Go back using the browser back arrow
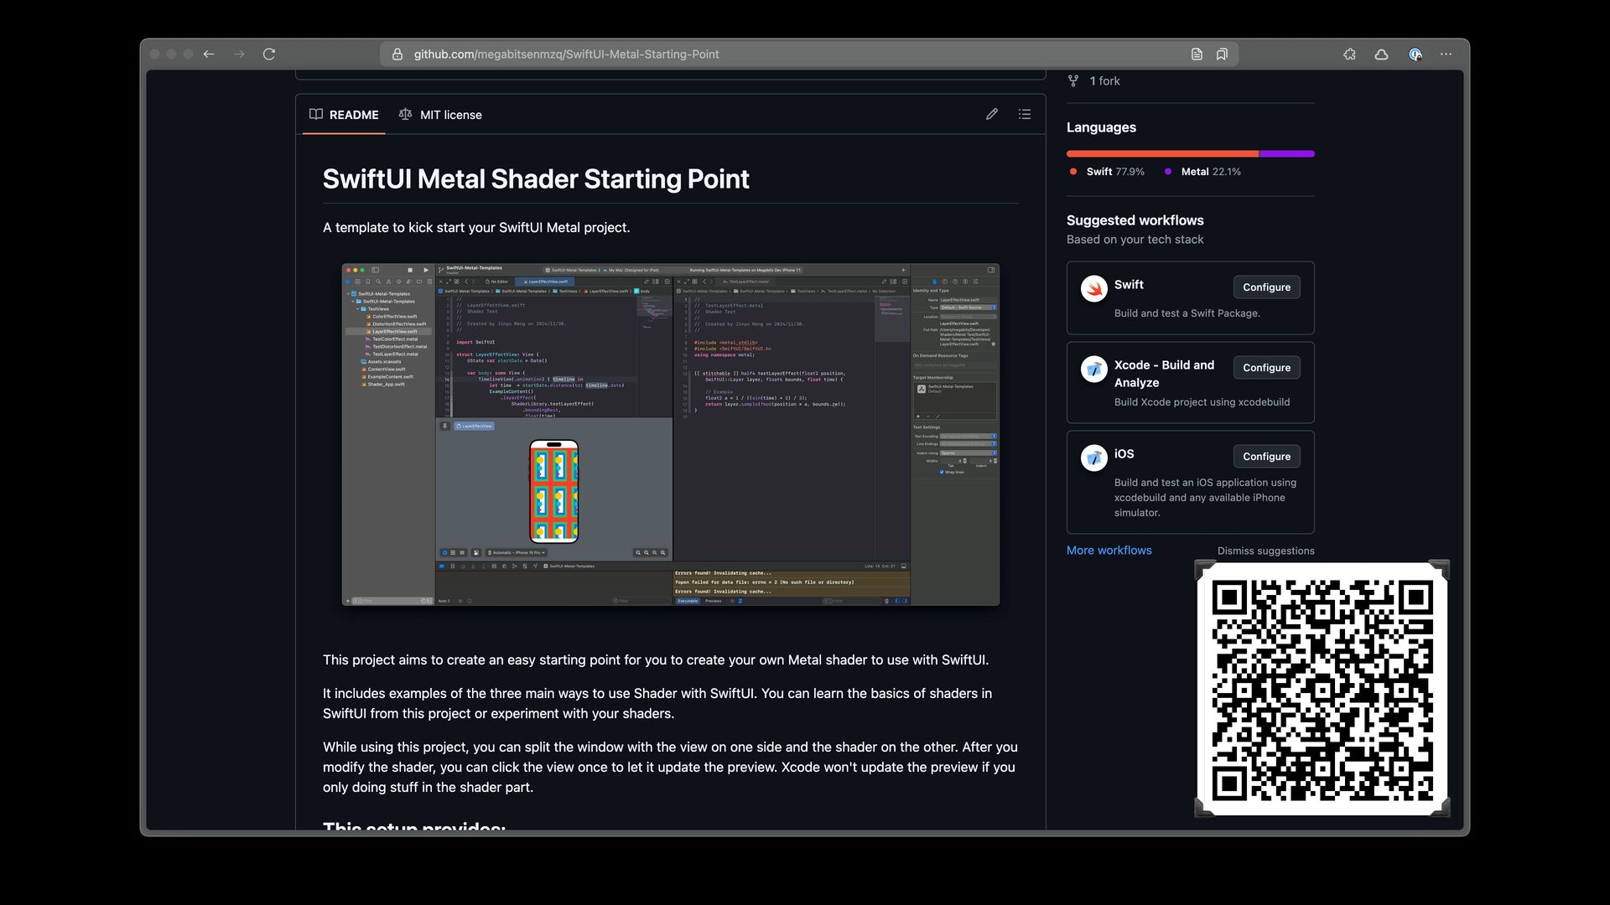This screenshot has width=1610, height=905. pos(209,54)
